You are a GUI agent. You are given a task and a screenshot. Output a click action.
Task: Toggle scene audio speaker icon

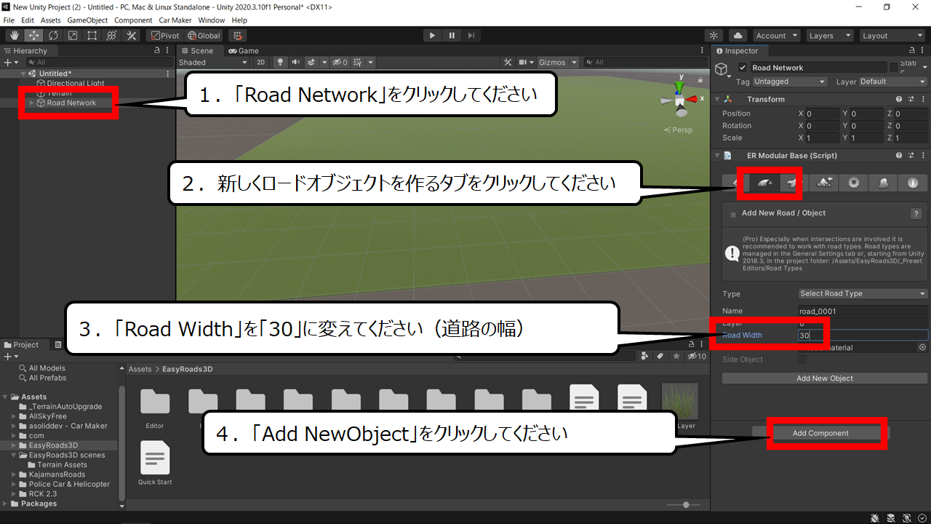coord(296,63)
